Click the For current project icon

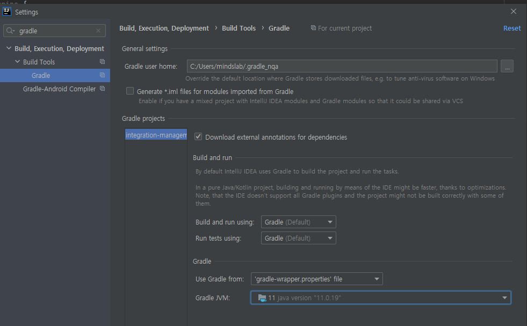(313, 28)
